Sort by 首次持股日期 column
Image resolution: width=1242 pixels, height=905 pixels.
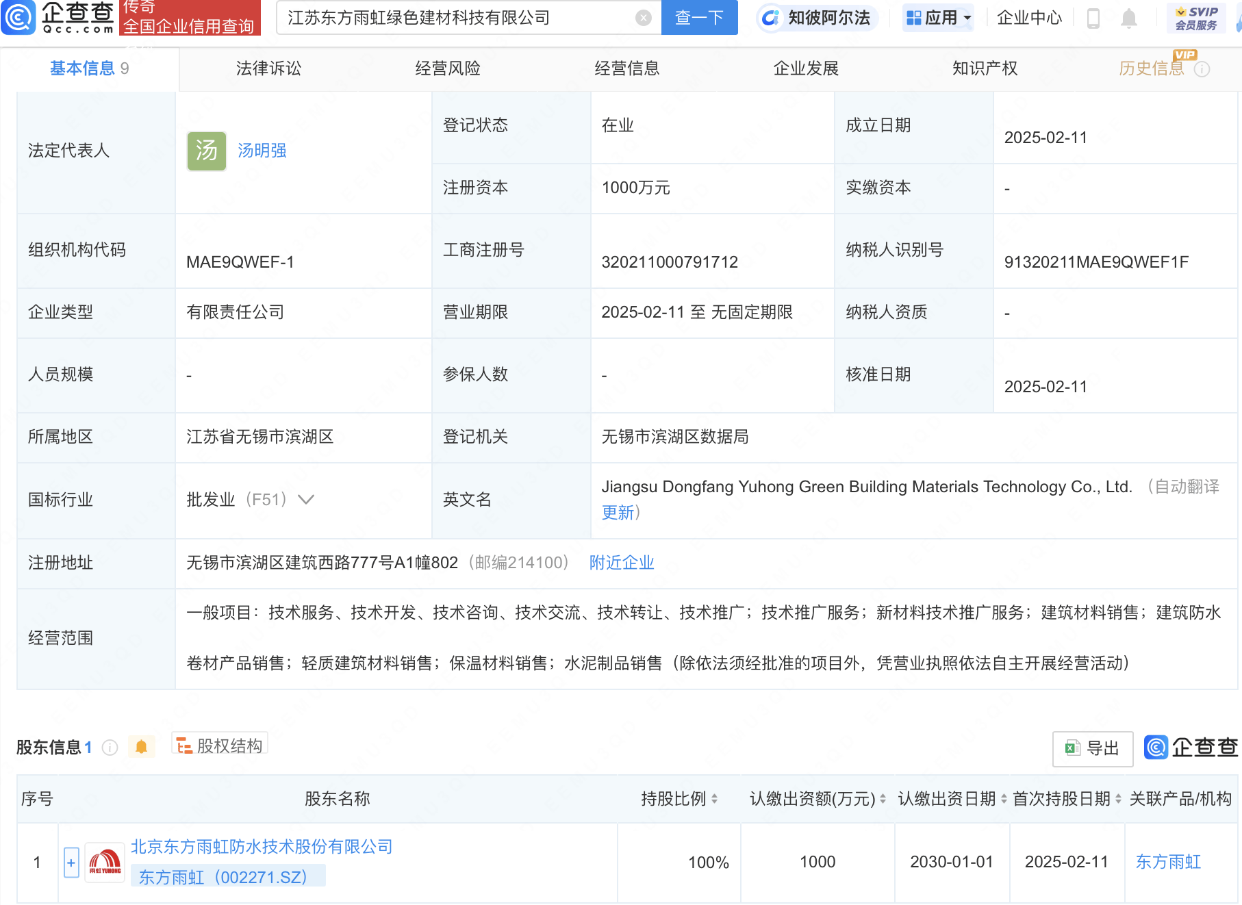coord(1118,799)
